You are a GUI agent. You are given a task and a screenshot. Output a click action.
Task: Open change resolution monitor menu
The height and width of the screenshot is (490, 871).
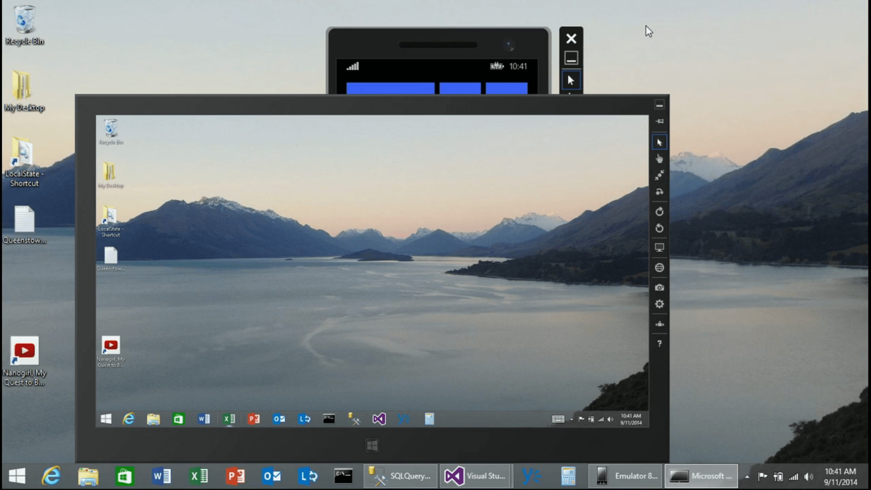659,248
